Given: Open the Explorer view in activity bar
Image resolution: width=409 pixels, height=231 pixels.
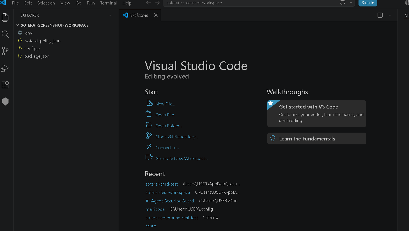Looking at the screenshot, I should 5,17.
